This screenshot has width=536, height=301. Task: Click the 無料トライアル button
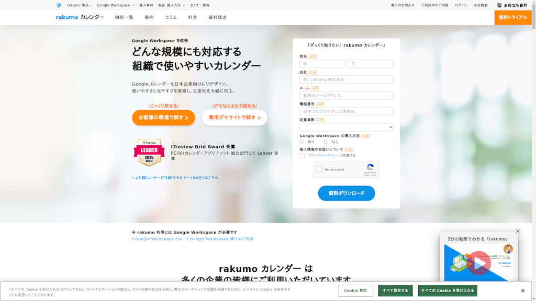pos(513,17)
